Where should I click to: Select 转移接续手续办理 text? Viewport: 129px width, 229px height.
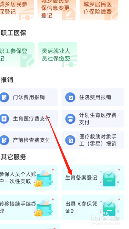click(18, 207)
